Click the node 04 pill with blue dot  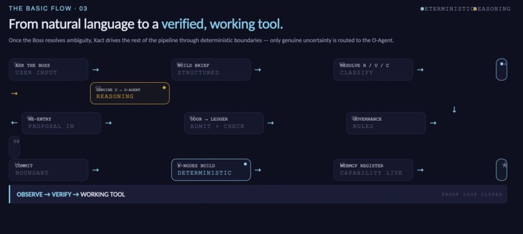coord(502,69)
